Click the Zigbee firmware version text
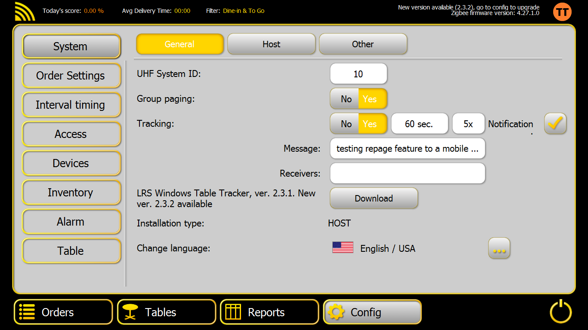588x330 pixels. (x=495, y=13)
